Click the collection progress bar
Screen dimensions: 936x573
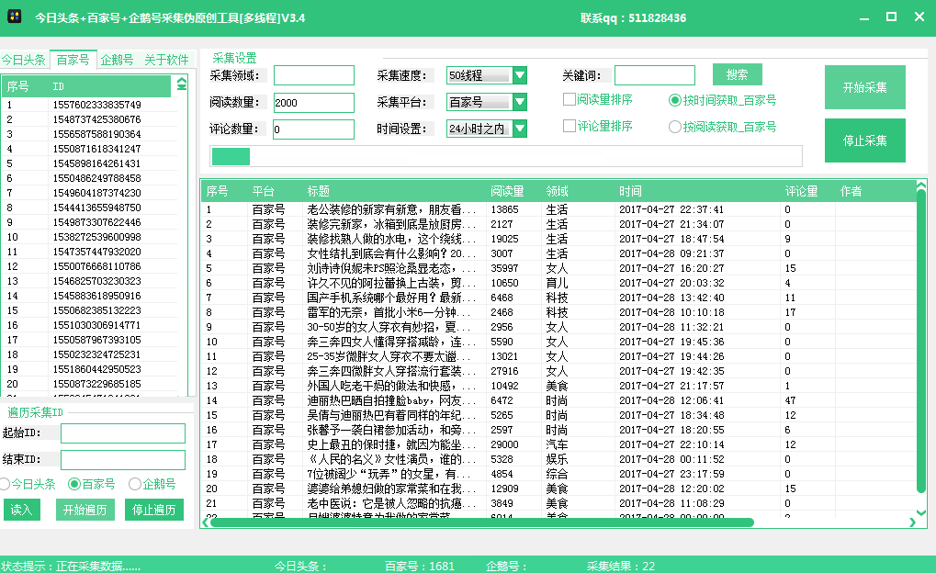(506, 156)
